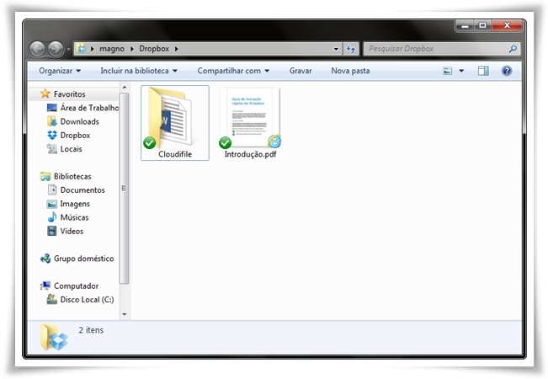Screen dimensions: 548x379
Task: Select Bibliotecas in the navigation pane
Action: click(72, 176)
